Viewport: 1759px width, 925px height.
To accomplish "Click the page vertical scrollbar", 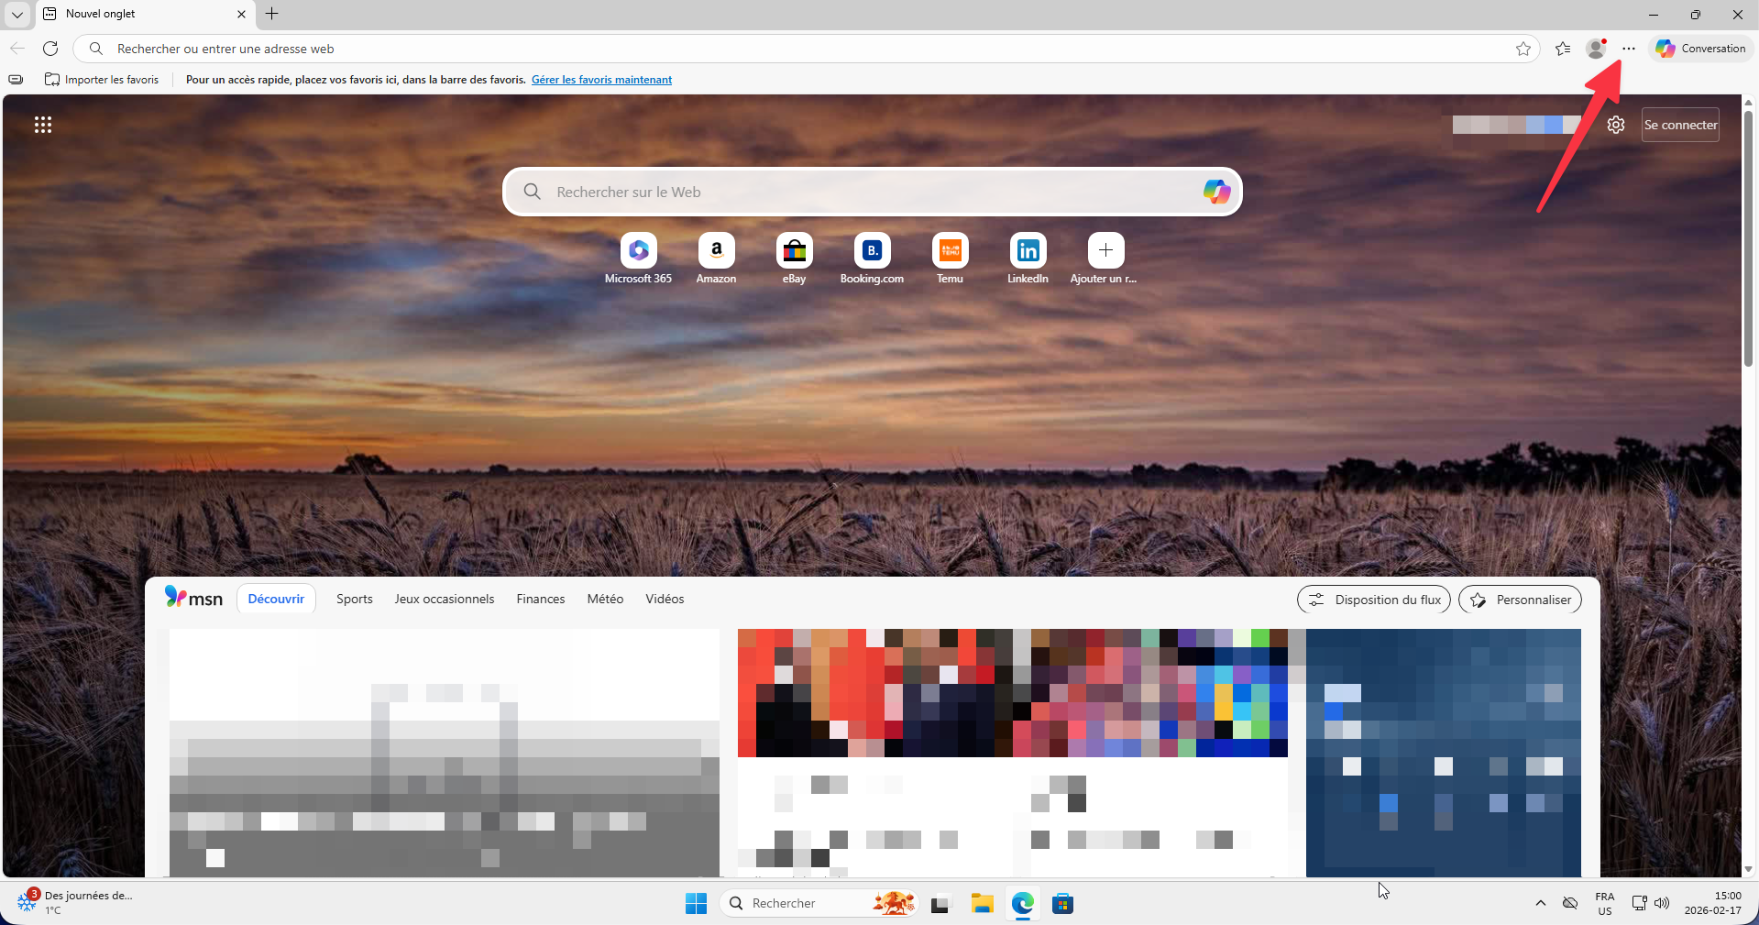I will tap(1749, 238).
